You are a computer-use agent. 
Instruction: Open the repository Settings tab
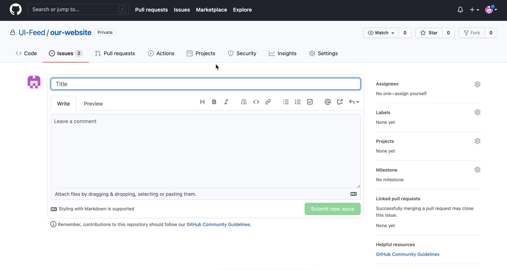click(323, 53)
